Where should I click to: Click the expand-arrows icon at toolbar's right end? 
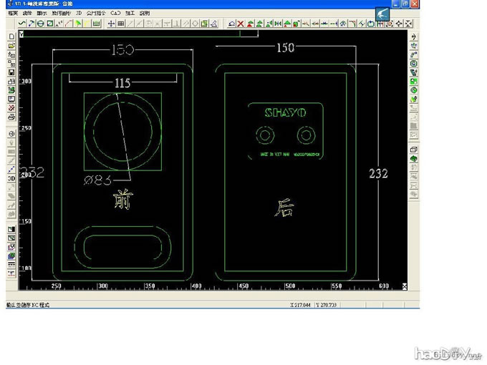pyautogui.click(x=408, y=24)
